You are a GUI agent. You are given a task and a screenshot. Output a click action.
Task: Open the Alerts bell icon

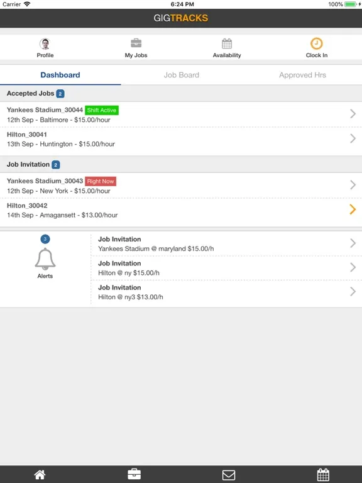[x=45, y=258]
